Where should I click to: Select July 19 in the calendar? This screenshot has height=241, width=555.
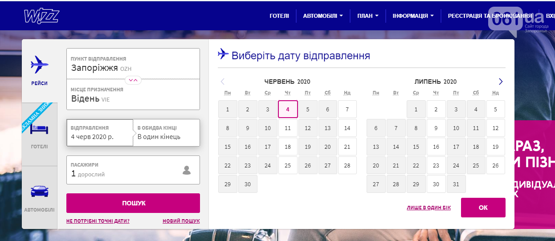pos(496,147)
